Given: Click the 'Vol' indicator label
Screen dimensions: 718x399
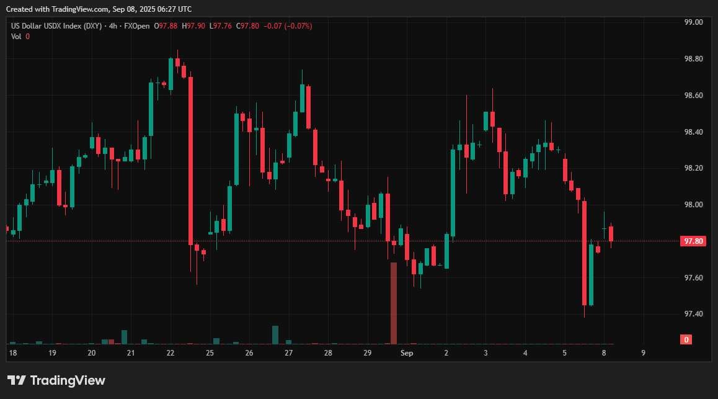Looking at the screenshot, I should tap(16, 37).
